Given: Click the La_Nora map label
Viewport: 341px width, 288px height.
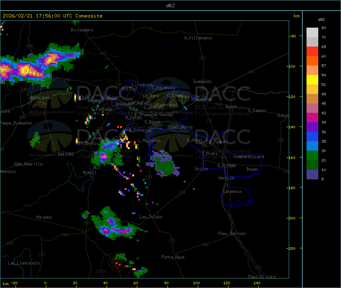Looking at the screenshot, I should [151, 96].
